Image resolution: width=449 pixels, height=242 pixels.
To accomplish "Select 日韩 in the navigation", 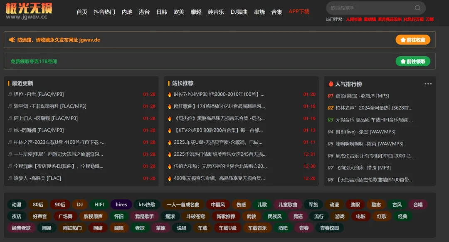I will (x=161, y=12).
